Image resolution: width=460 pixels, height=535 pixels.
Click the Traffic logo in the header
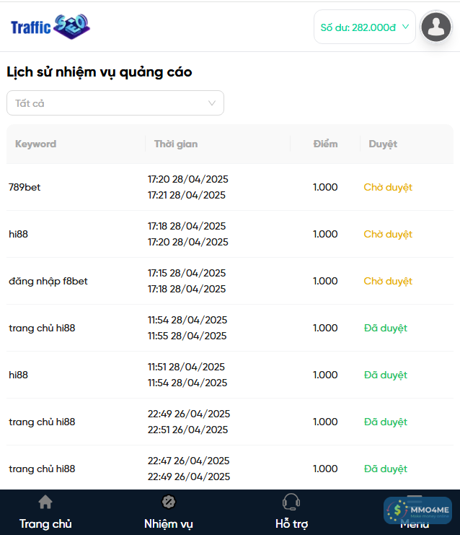click(50, 27)
